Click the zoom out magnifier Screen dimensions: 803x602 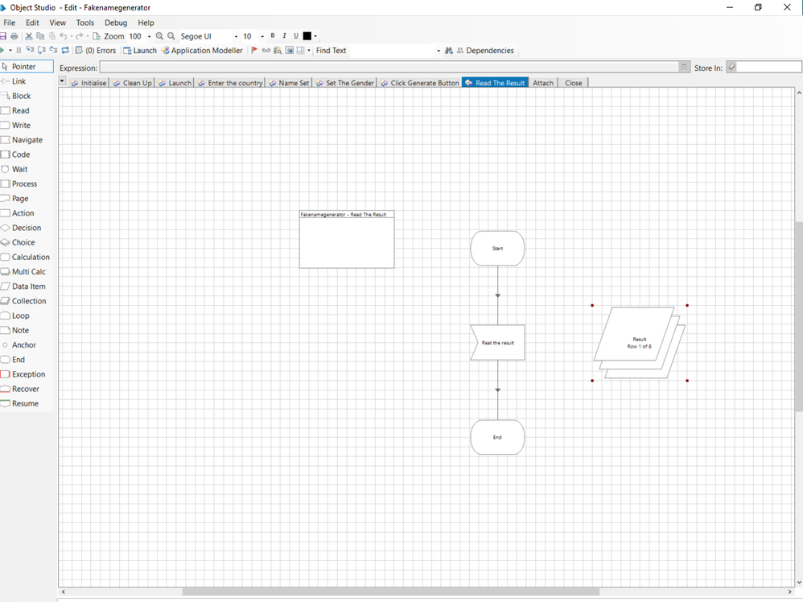point(171,36)
